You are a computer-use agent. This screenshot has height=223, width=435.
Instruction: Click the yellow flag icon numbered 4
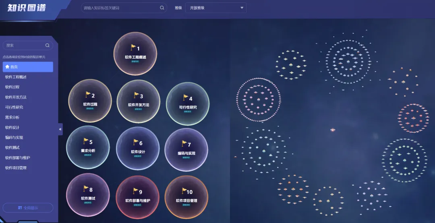185,98
